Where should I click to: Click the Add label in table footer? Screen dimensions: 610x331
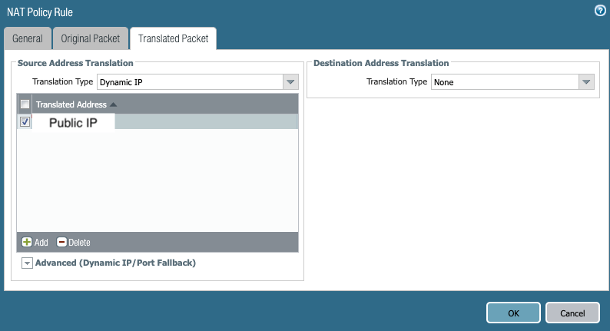pyautogui.click(x=41, y=243)
